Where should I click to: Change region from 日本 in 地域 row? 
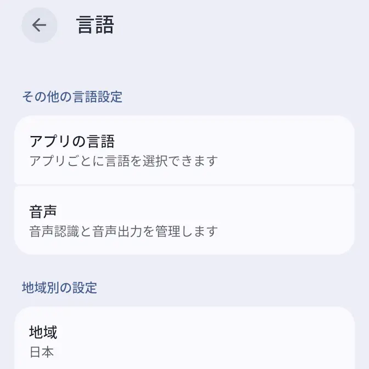[184, 340]
